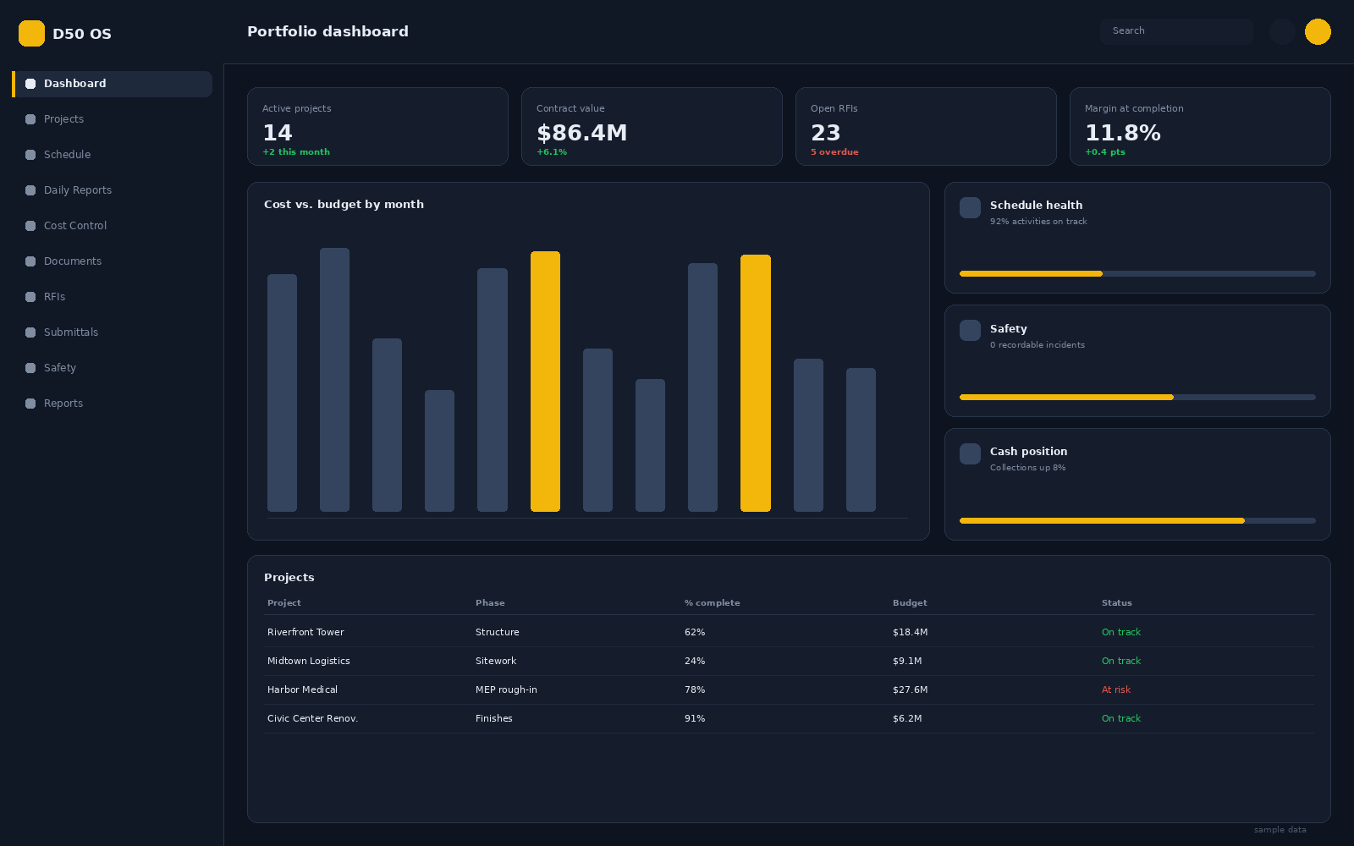Click the second yellow chart bar

[756, 383]
